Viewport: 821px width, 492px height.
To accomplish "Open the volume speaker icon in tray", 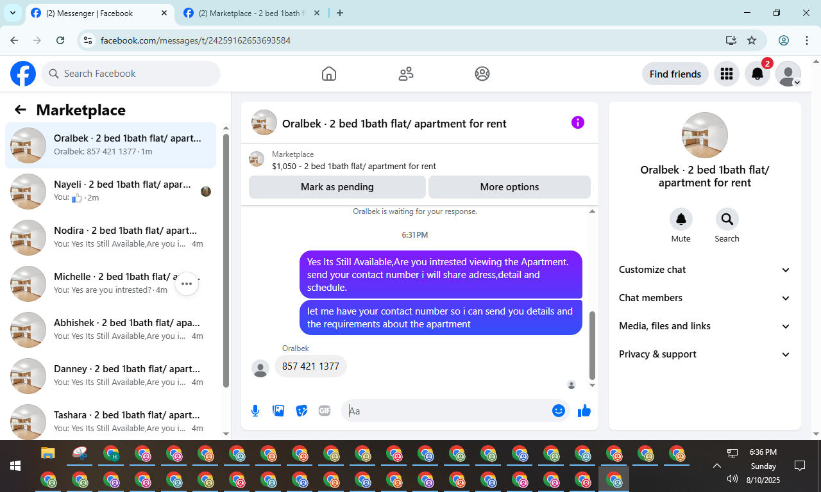I will pyautogui.click(x=732, y=479).
